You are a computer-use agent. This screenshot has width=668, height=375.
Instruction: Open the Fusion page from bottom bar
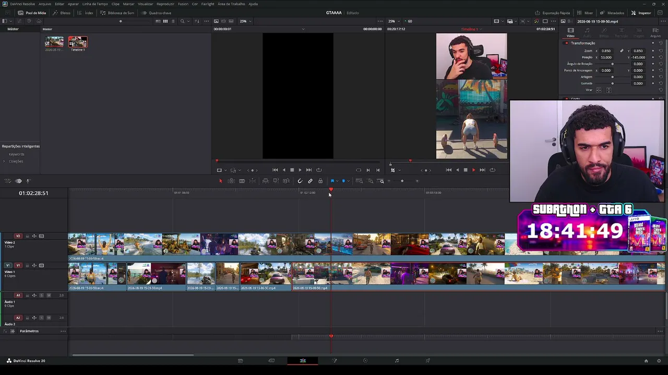(x=335, y=360)
